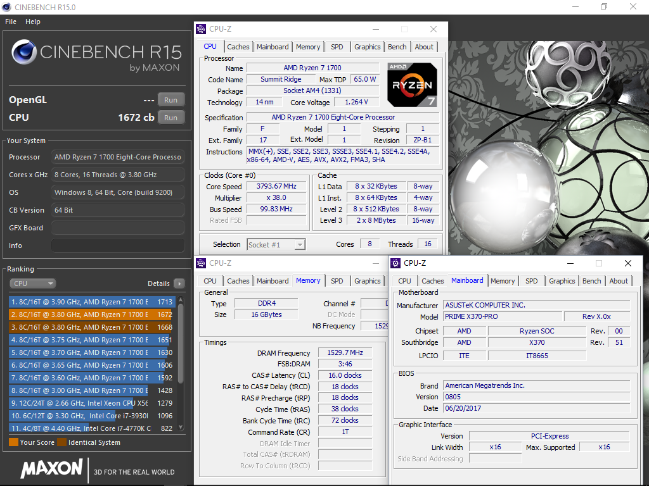Click the Cinebench icon in the title bar
Screen dimensions: 649x486
point(6,7)
